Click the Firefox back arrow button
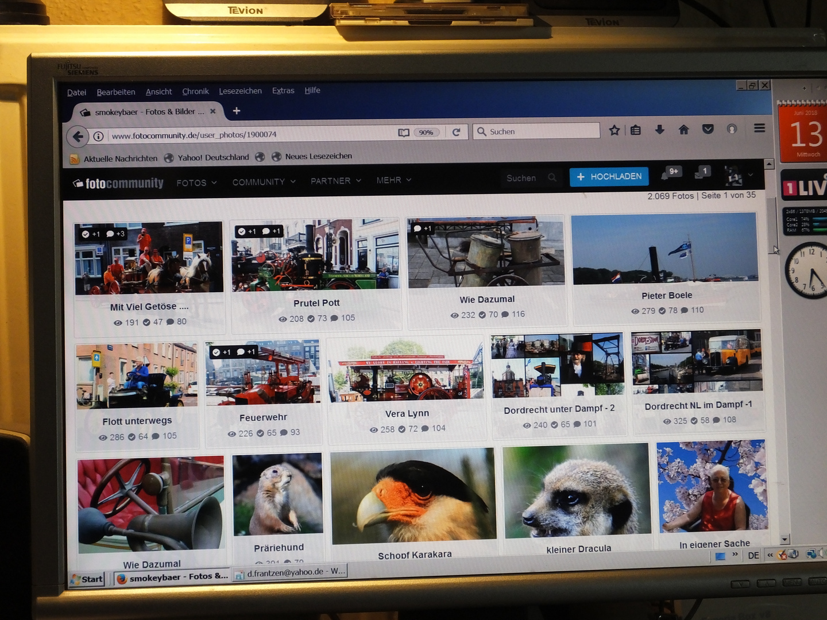Viewport: 827px width, 620px height. coord(78,137)
